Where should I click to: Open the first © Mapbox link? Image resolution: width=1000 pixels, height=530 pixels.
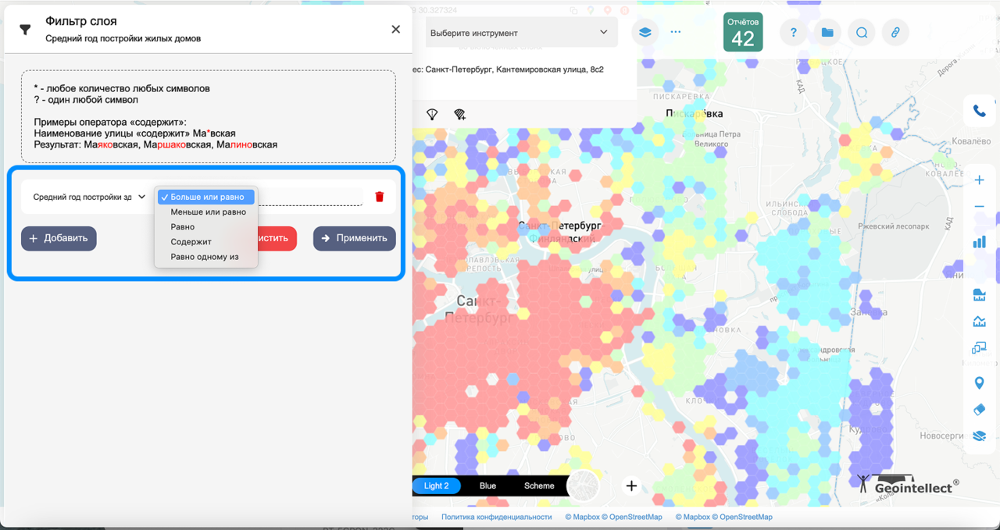click(x=584, y=517)
